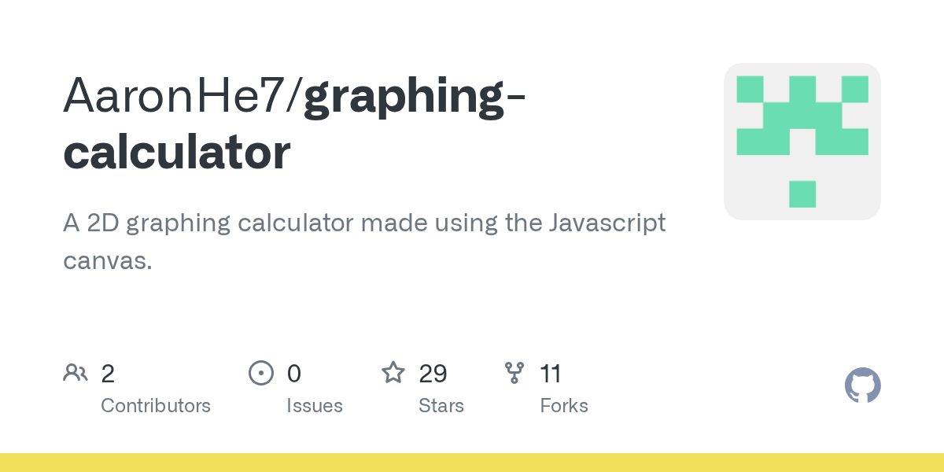Open the Issues label
Viewport: 944px width, 472px height.
click(x=315, y=406)
